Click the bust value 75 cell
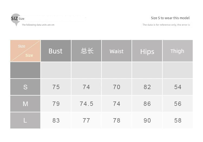Image resolution: width=203 pixels, height=142 pixels. coord(56,87)
